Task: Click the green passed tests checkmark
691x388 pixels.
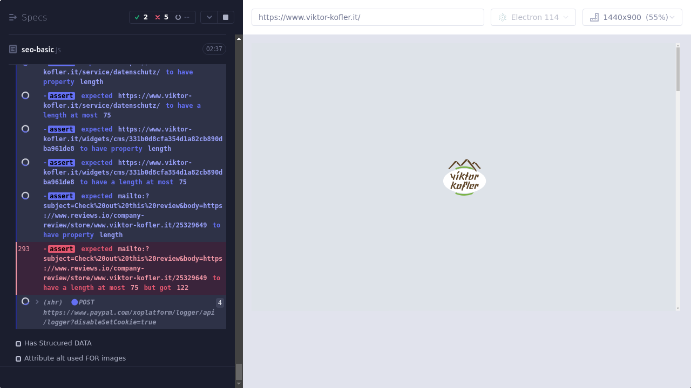Action: tap(137, 17)
